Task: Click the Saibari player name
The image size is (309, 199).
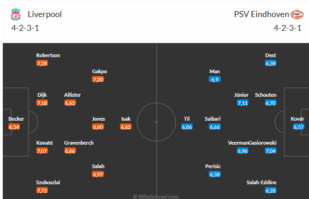Action: 213,119
